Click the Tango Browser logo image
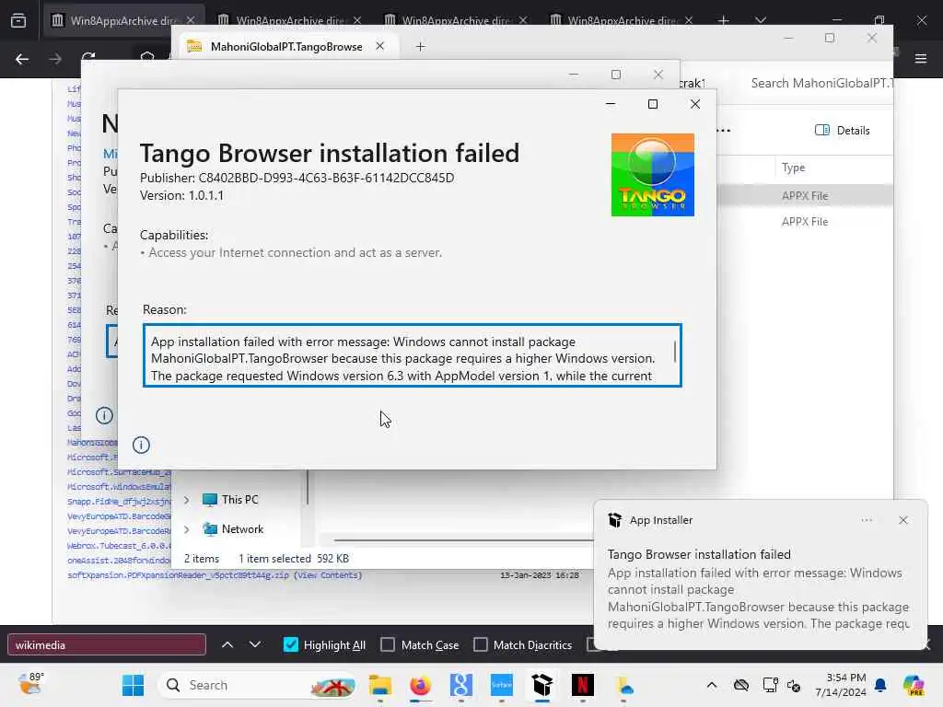The image size is (943, 707). [653, 174]
